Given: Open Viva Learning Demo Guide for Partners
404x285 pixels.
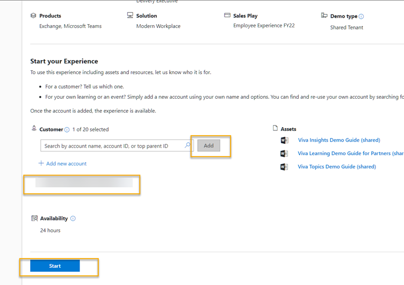Looking at the screenshot, I should 351,154.
